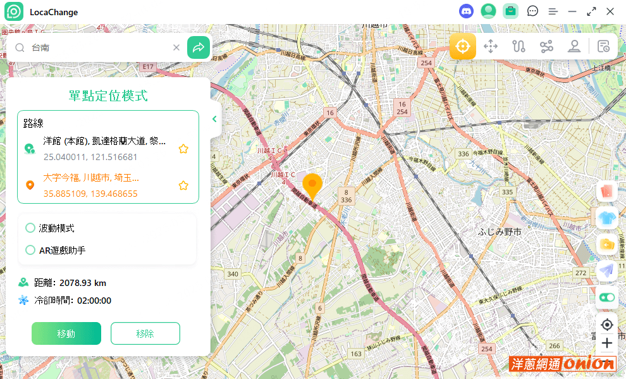
Task: Open the Discord community icon
Action: click(x=466, y=11)
